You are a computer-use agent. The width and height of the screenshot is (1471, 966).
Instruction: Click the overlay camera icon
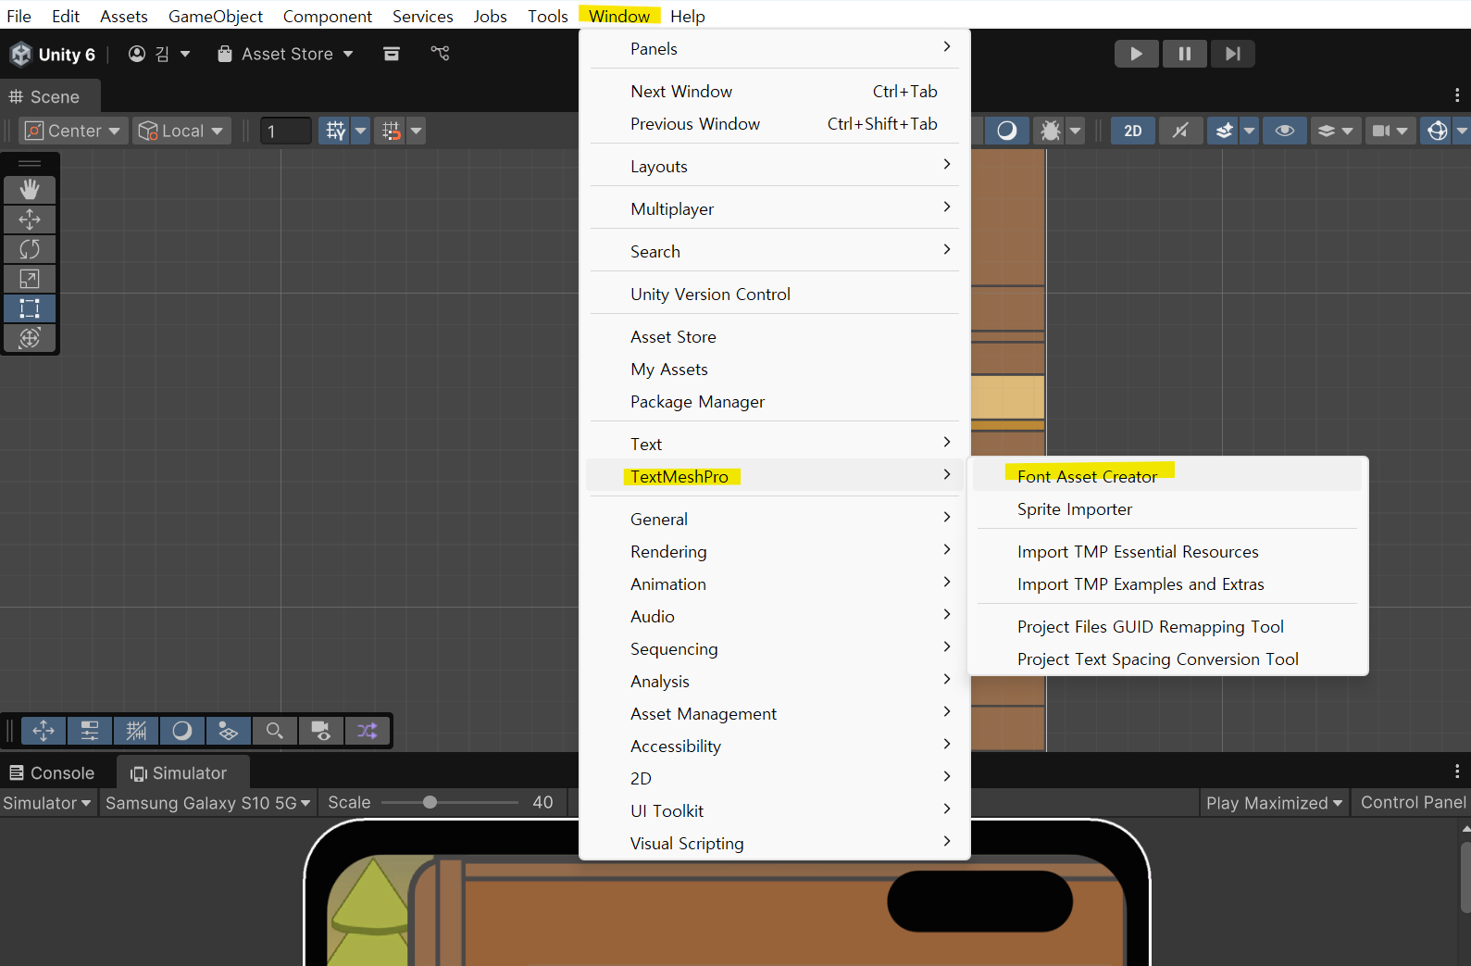click(321, 731)
